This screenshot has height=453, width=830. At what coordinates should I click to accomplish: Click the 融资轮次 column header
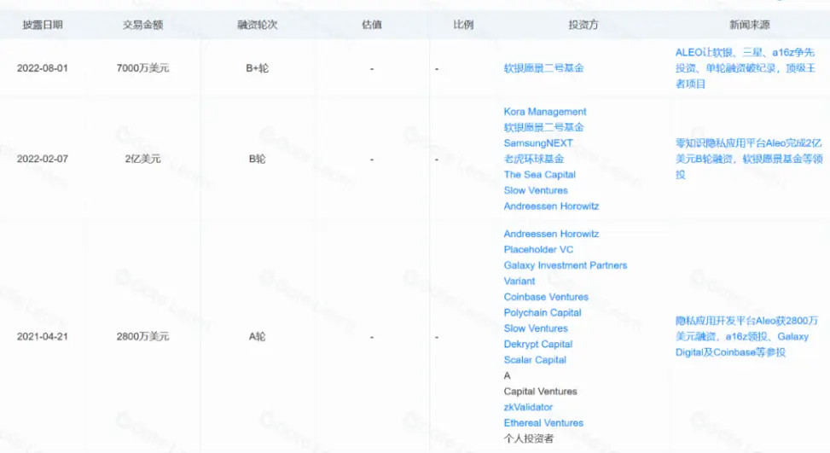point(258,25)
